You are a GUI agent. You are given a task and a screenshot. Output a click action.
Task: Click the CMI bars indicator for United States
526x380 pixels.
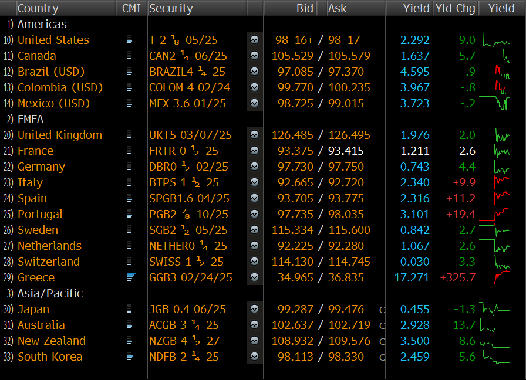(130, 40)
